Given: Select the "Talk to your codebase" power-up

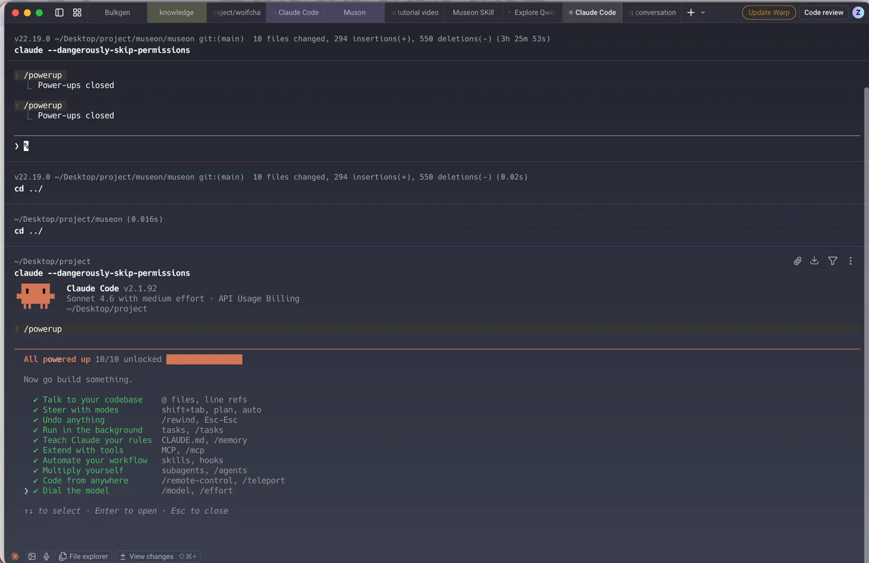Looking at the screenshot, I should point(92,400).
